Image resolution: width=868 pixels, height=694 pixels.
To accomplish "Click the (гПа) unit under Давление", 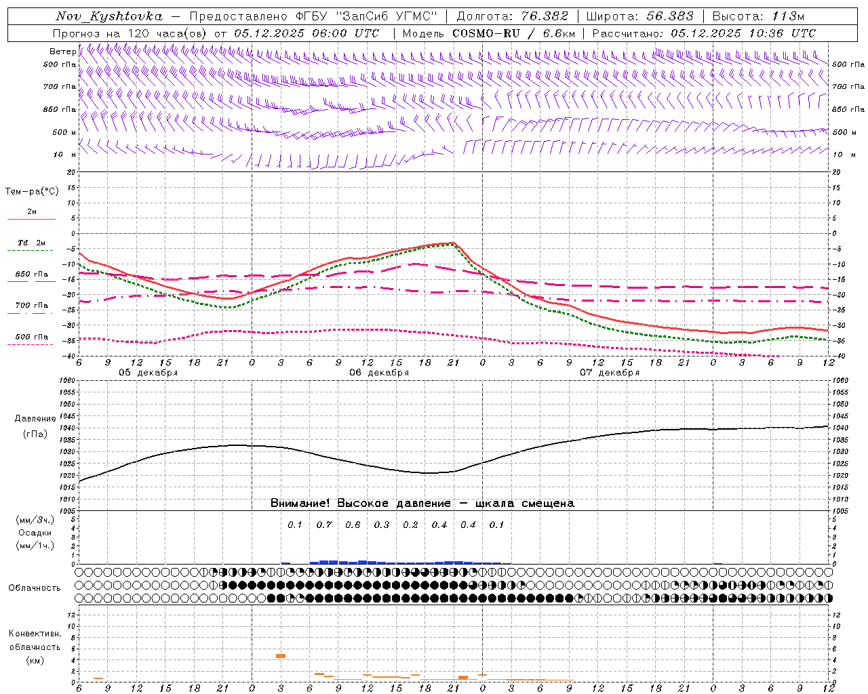I will coord(35,434).
